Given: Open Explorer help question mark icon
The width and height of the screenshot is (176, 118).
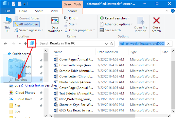Looking at the screenshot, I should tap(173, 11).
